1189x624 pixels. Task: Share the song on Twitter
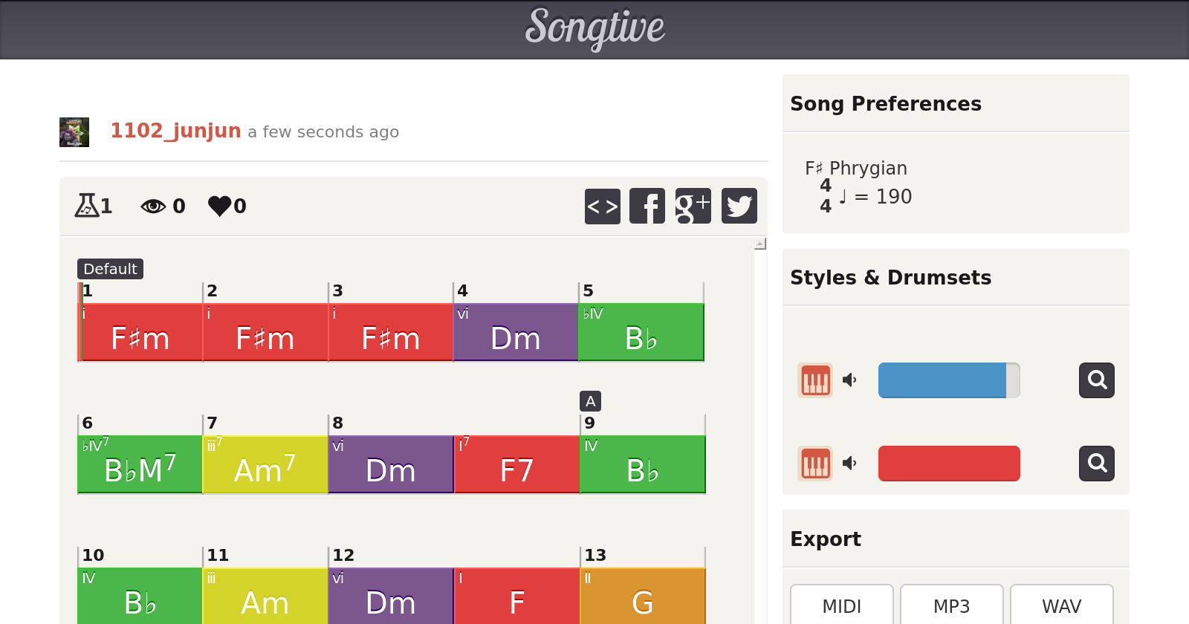coord(739,206)
